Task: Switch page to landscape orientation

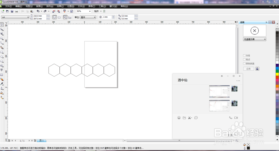Action: point(59,17)
